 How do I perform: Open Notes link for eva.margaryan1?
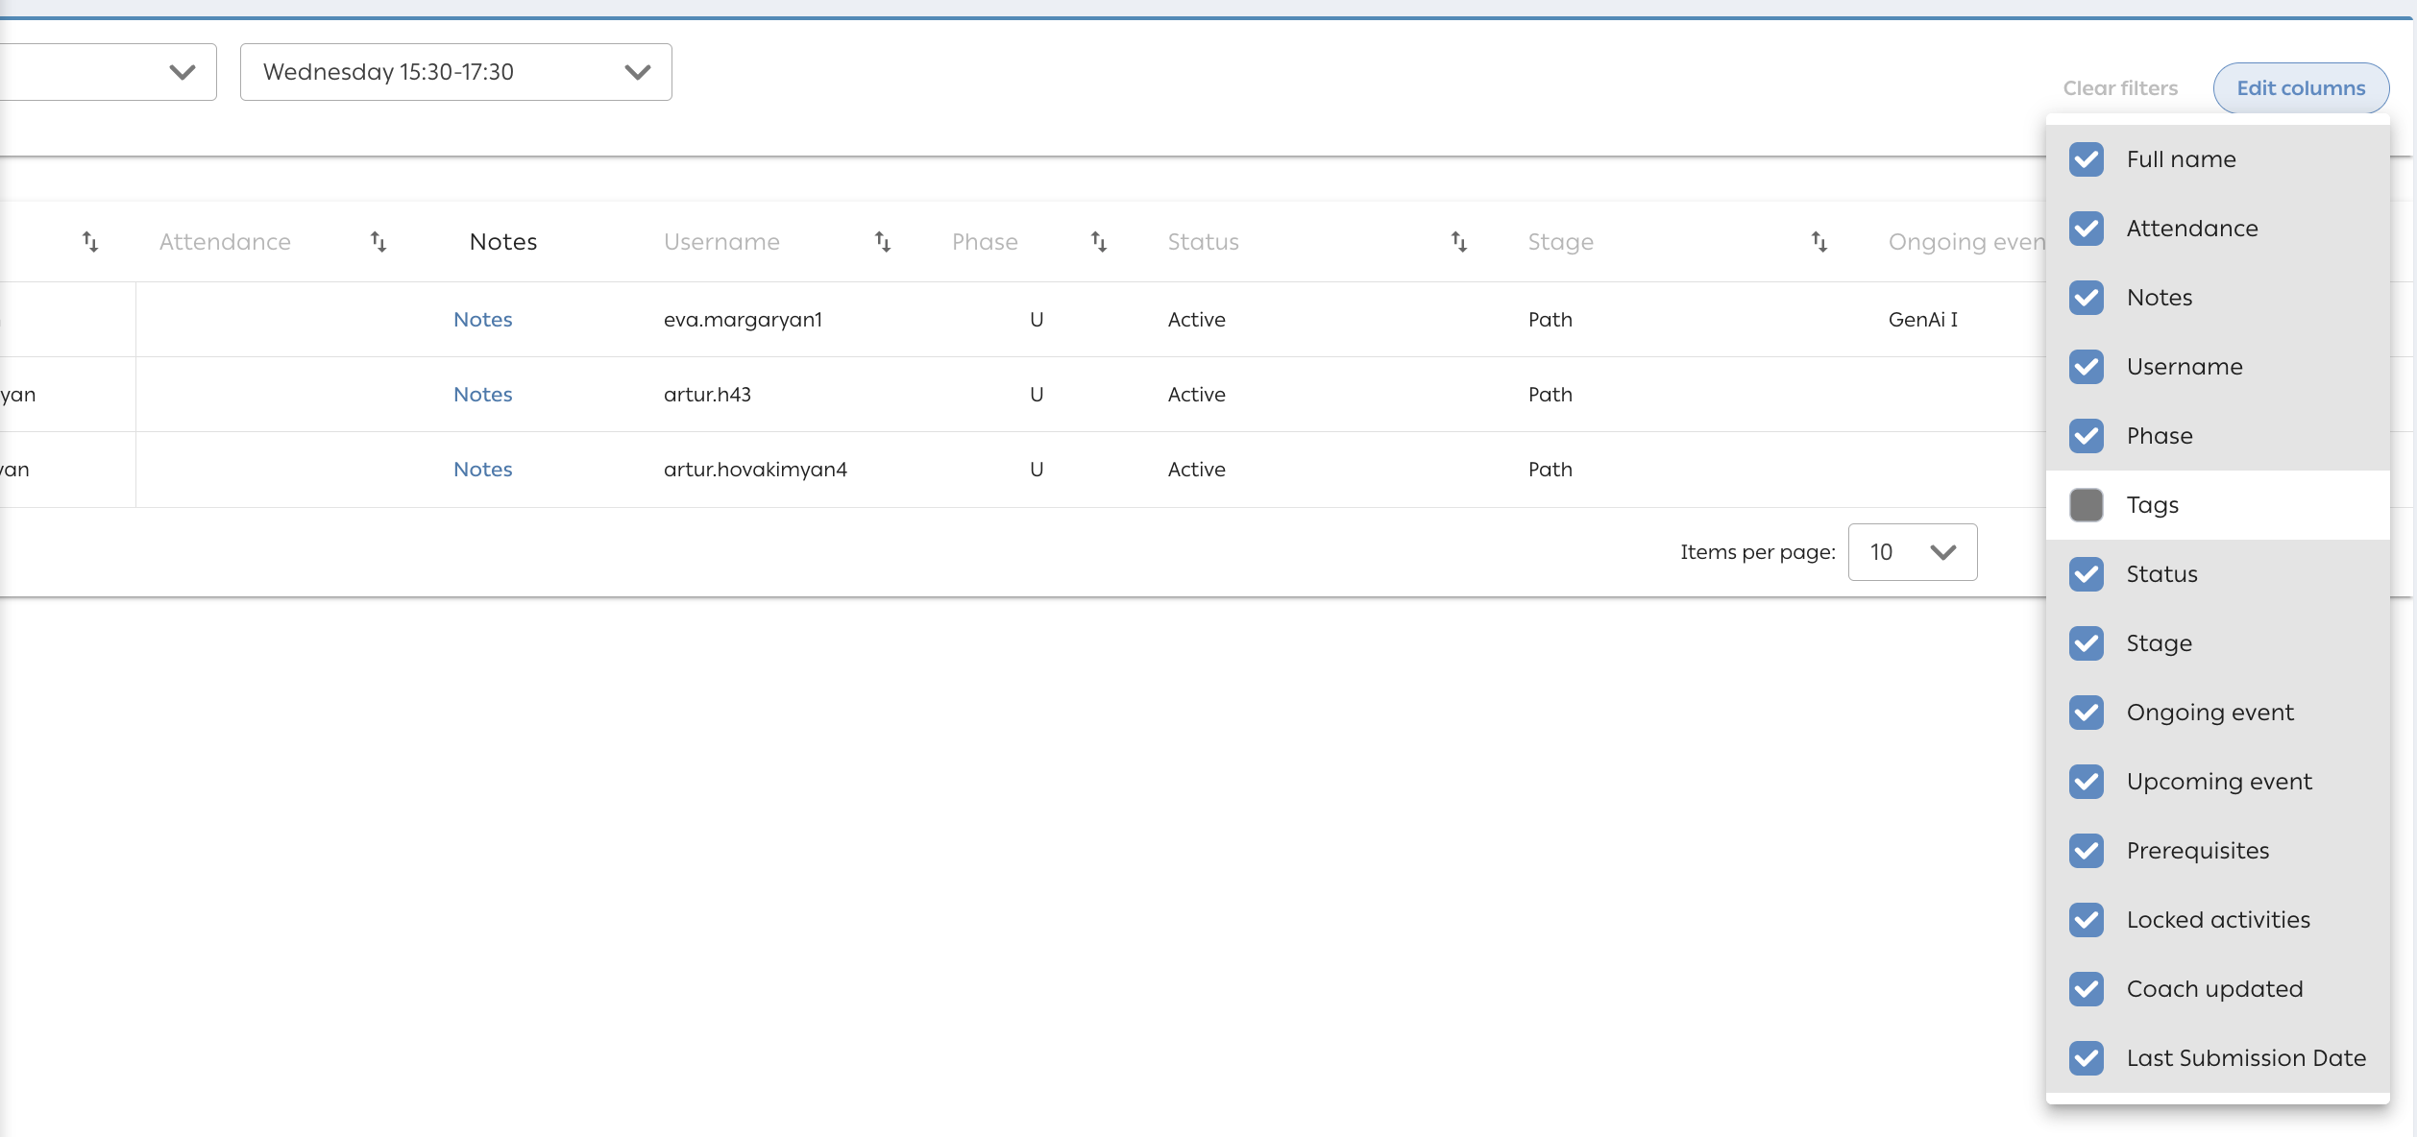pyautogui.click(x=482, y=320)
